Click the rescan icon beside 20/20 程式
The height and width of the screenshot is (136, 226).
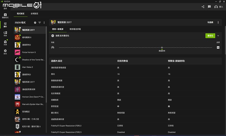click(x=35, y=23)
